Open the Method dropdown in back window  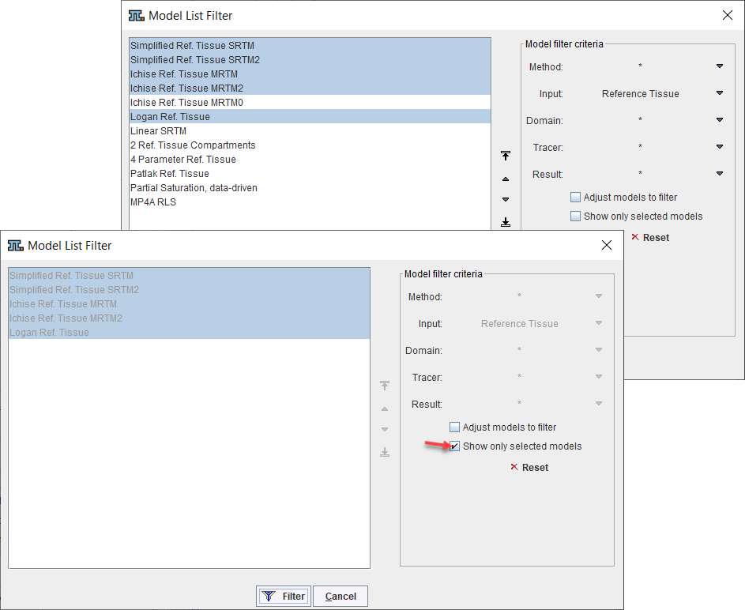(x=720, y=66)
